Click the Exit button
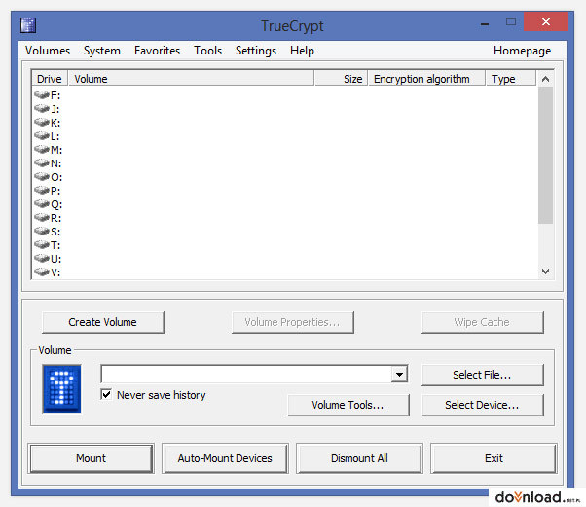 click(x=494, y=458)
